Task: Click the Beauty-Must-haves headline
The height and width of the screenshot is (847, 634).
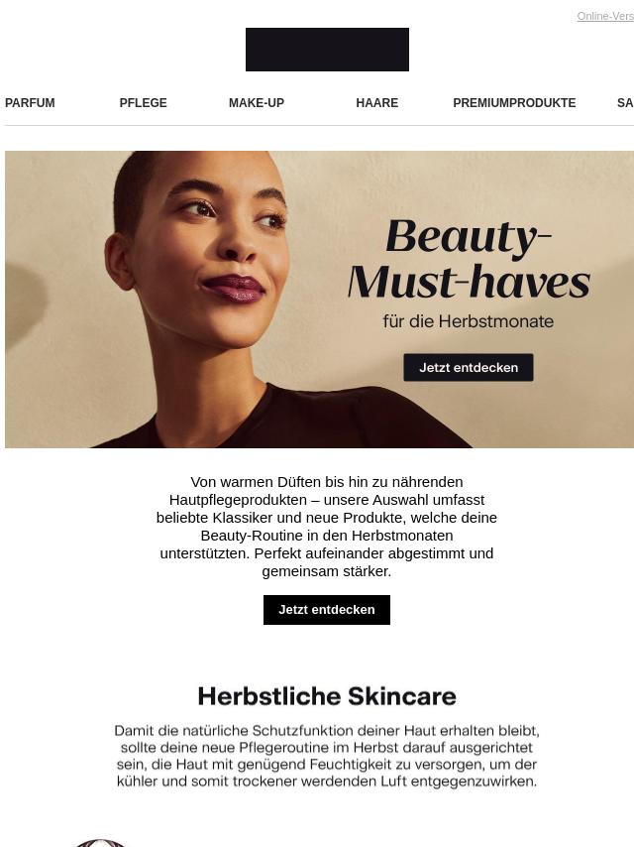Action: tap(469, 259)
